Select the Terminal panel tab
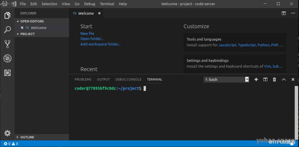 [155, 79]
